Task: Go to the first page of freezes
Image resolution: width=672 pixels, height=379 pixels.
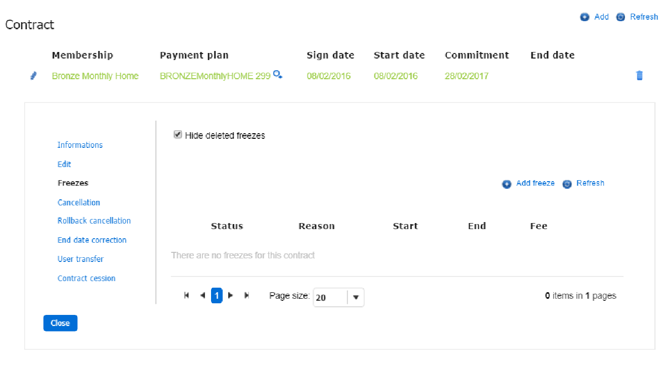Action: point(187,296)
